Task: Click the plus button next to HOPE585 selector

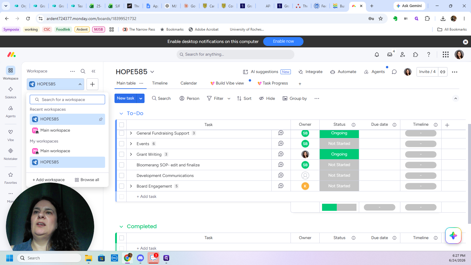Action: tap(92, 84)
